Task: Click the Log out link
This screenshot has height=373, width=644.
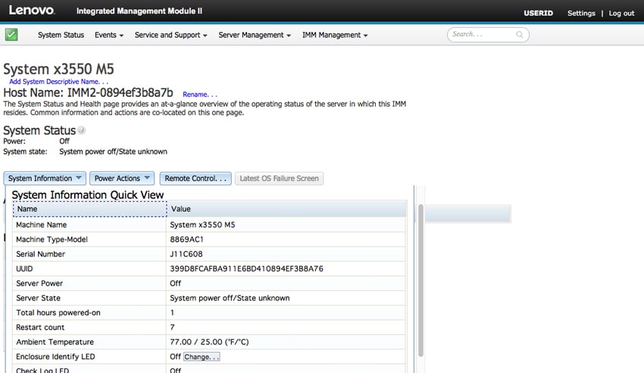Action: [x=621, y=13]
